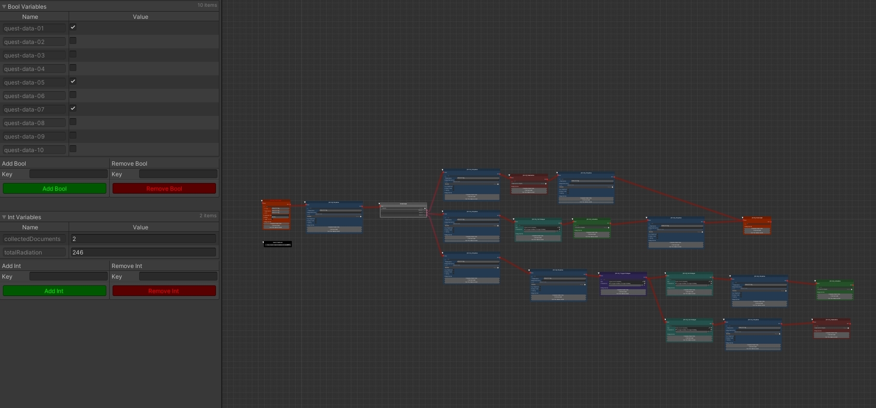876x408 pixels.
Task: Focus the Key field under Add Bool
Action: pyautogui.click(x=68, y=174)
